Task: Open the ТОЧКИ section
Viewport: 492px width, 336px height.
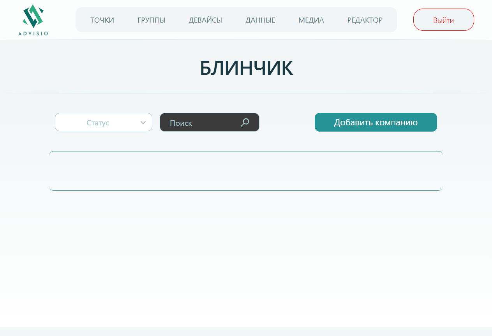Action: click(102, 20)
